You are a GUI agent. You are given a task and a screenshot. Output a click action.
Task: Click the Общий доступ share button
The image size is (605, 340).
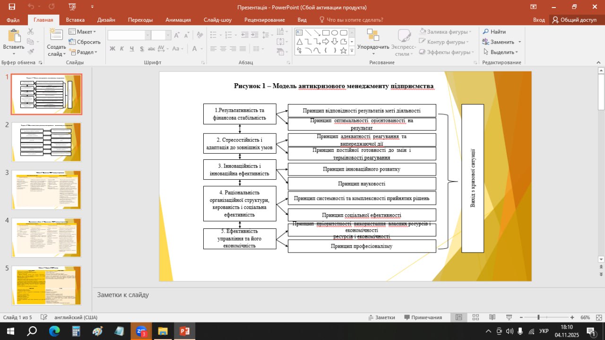(574, 20)
